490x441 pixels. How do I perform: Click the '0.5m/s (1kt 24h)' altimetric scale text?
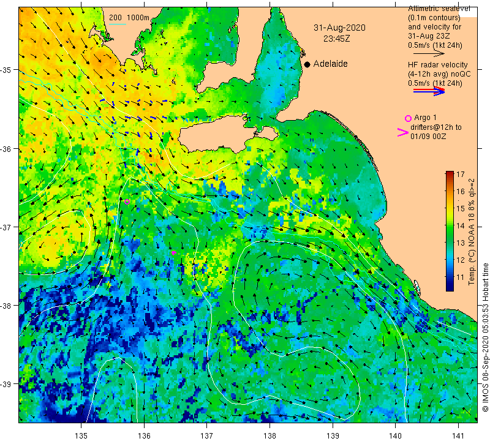435,45
